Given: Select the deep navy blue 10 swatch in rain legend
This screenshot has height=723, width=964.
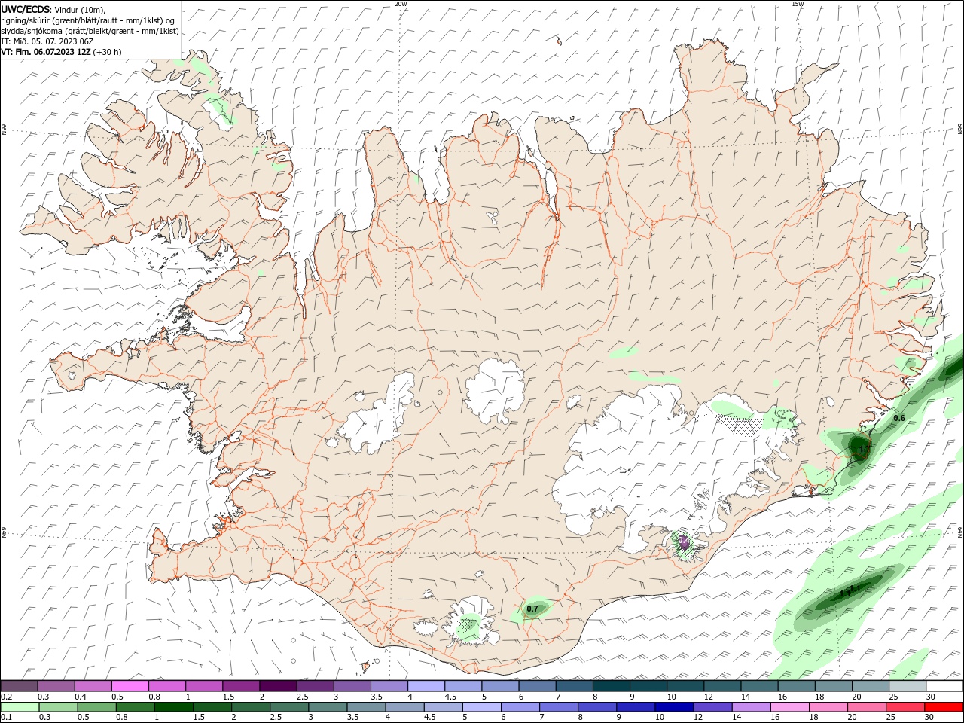Looking at the screenshot, I should pos(675,707).
